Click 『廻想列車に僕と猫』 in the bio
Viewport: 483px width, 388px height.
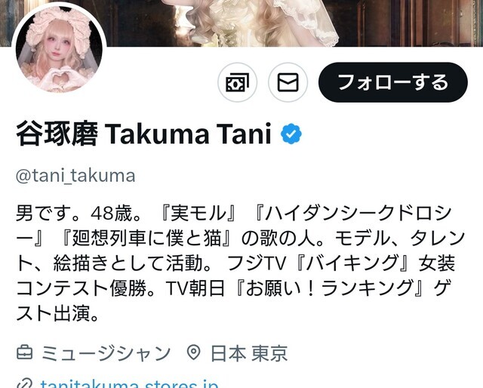click(149, 239)
